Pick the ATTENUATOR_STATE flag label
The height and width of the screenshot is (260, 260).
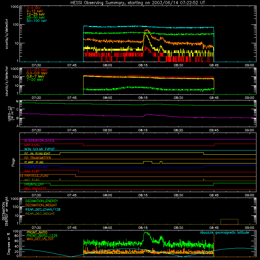pyautogui.click(x=39, y=141)
